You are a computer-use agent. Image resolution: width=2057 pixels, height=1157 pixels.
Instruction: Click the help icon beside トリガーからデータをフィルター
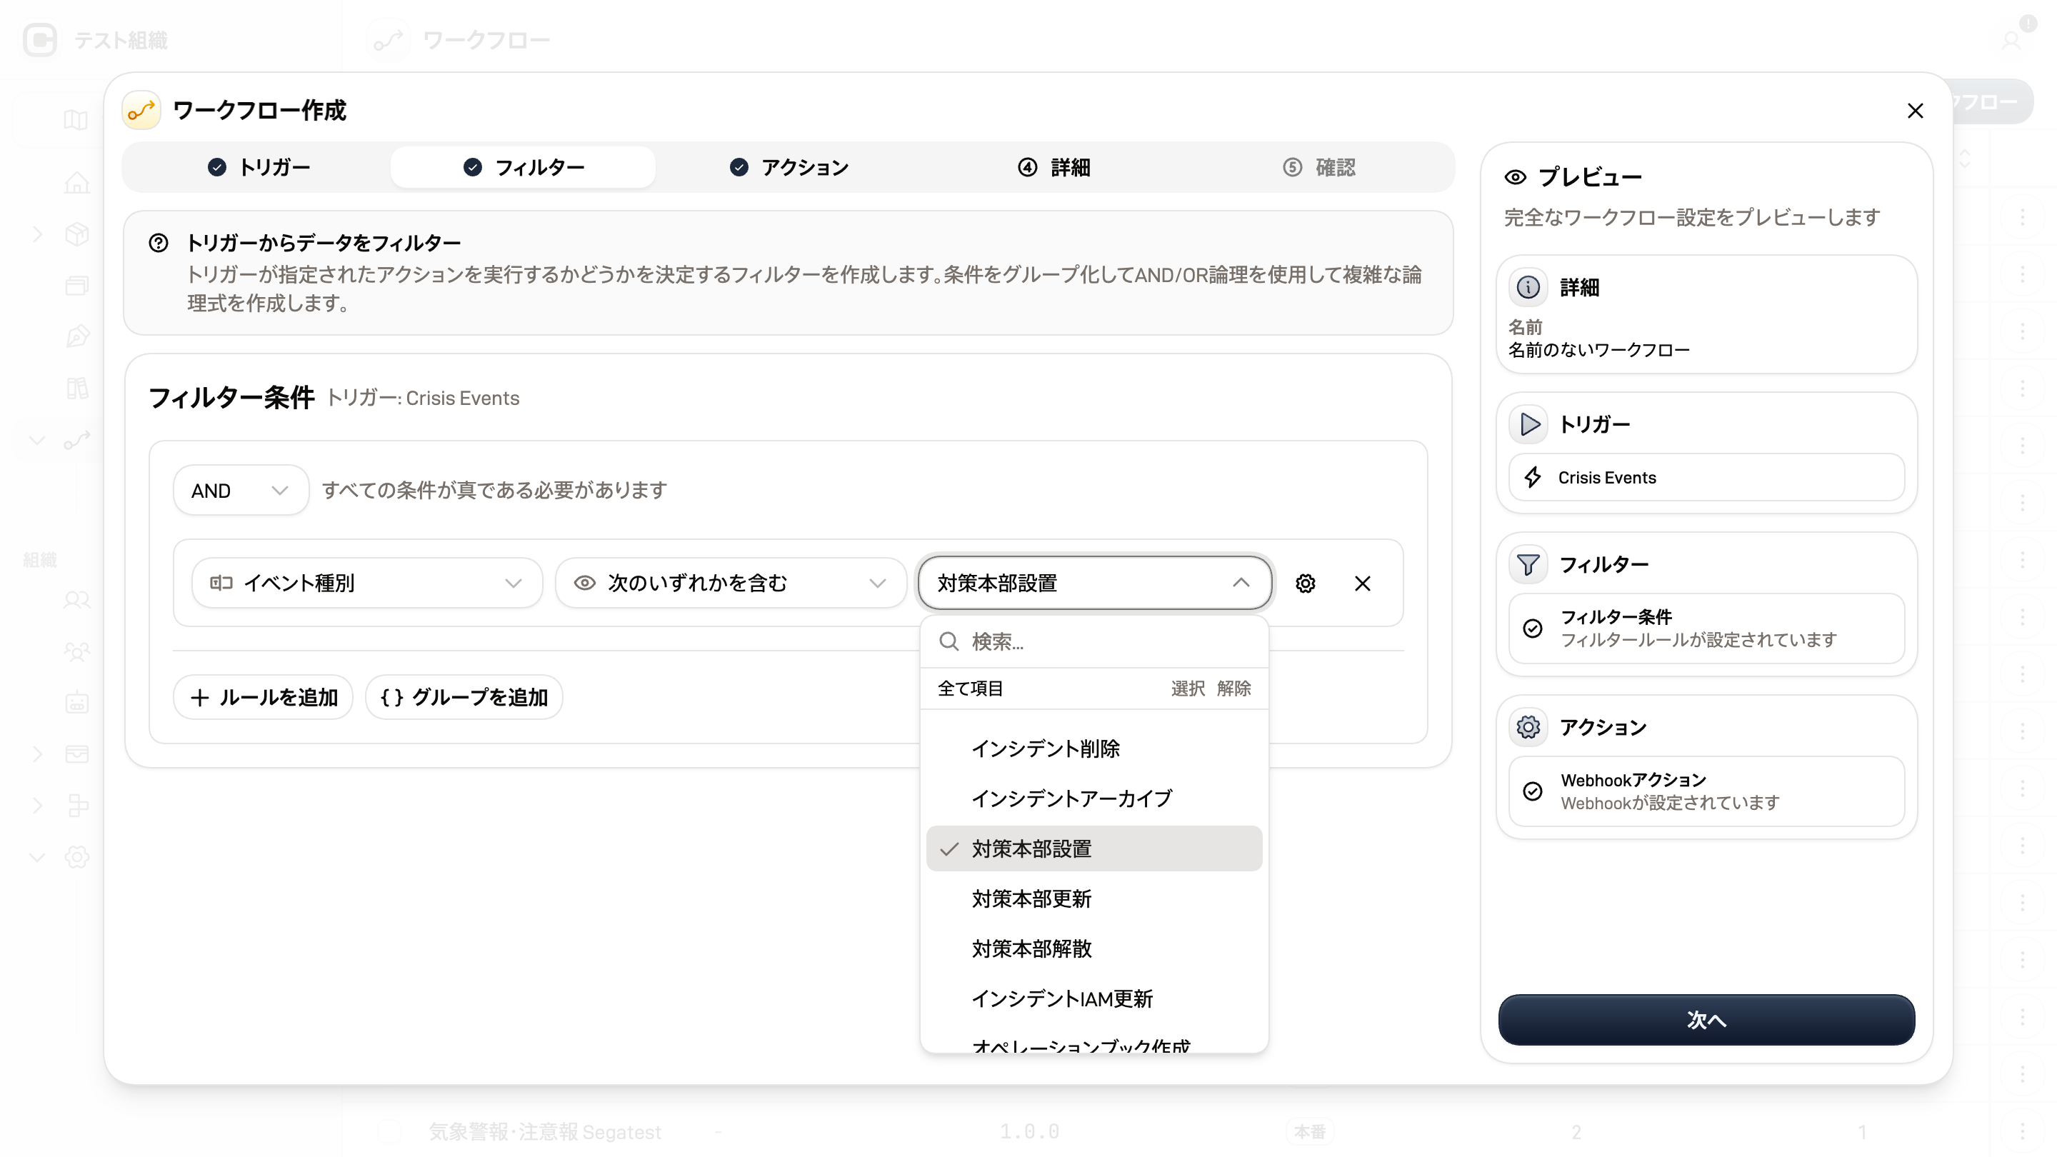(158, 243)
